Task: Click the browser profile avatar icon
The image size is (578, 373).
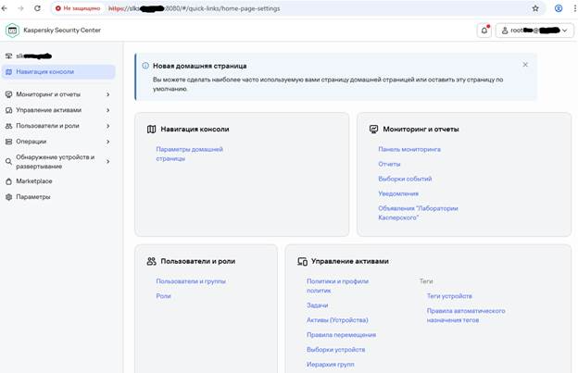Action: 558,7
